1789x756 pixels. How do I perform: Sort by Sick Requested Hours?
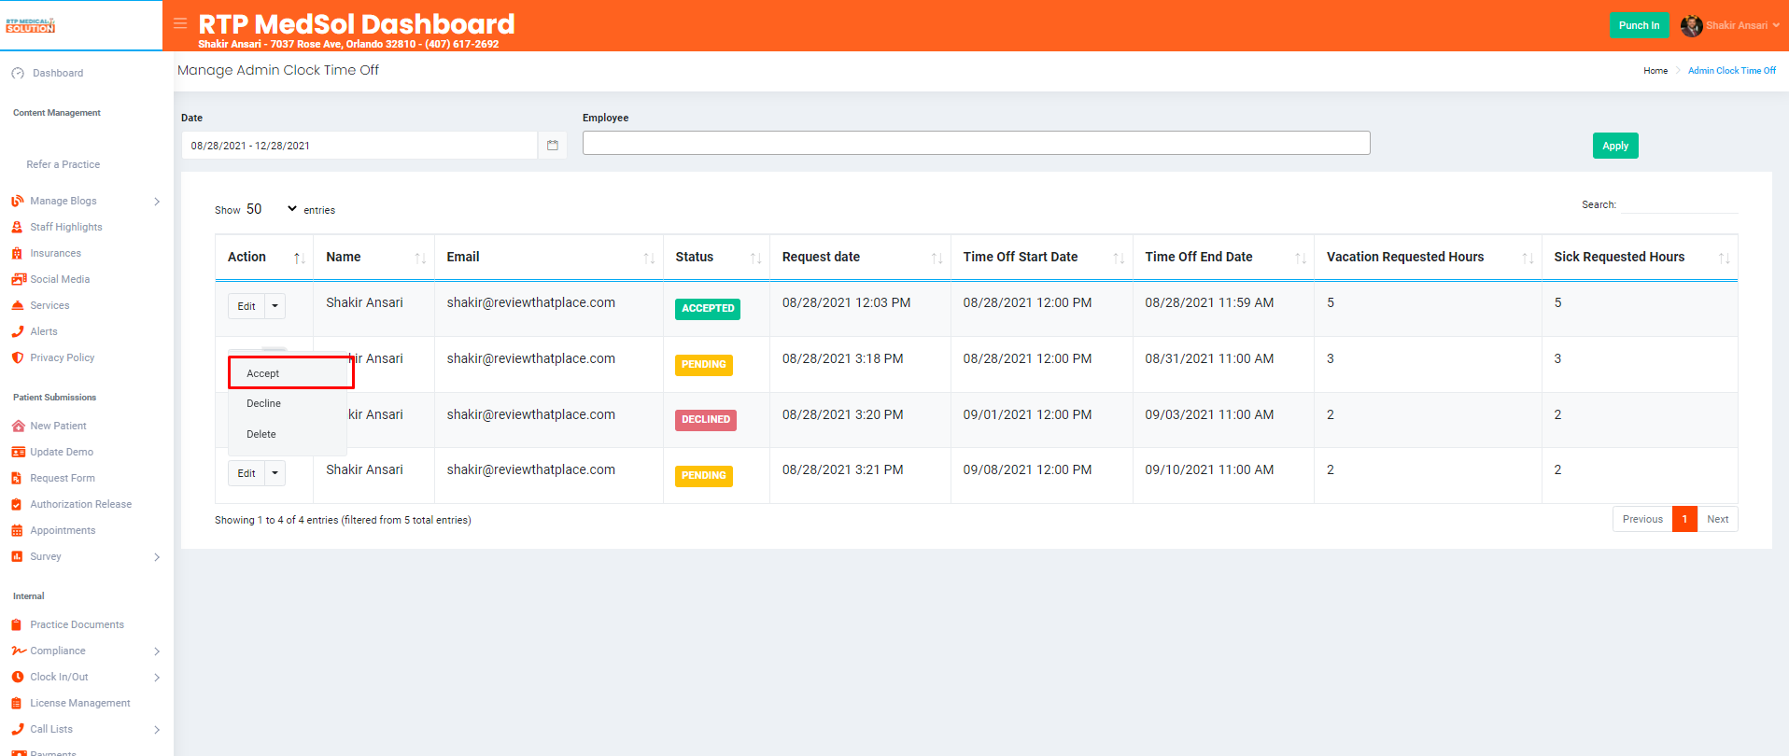point(1640,257)
